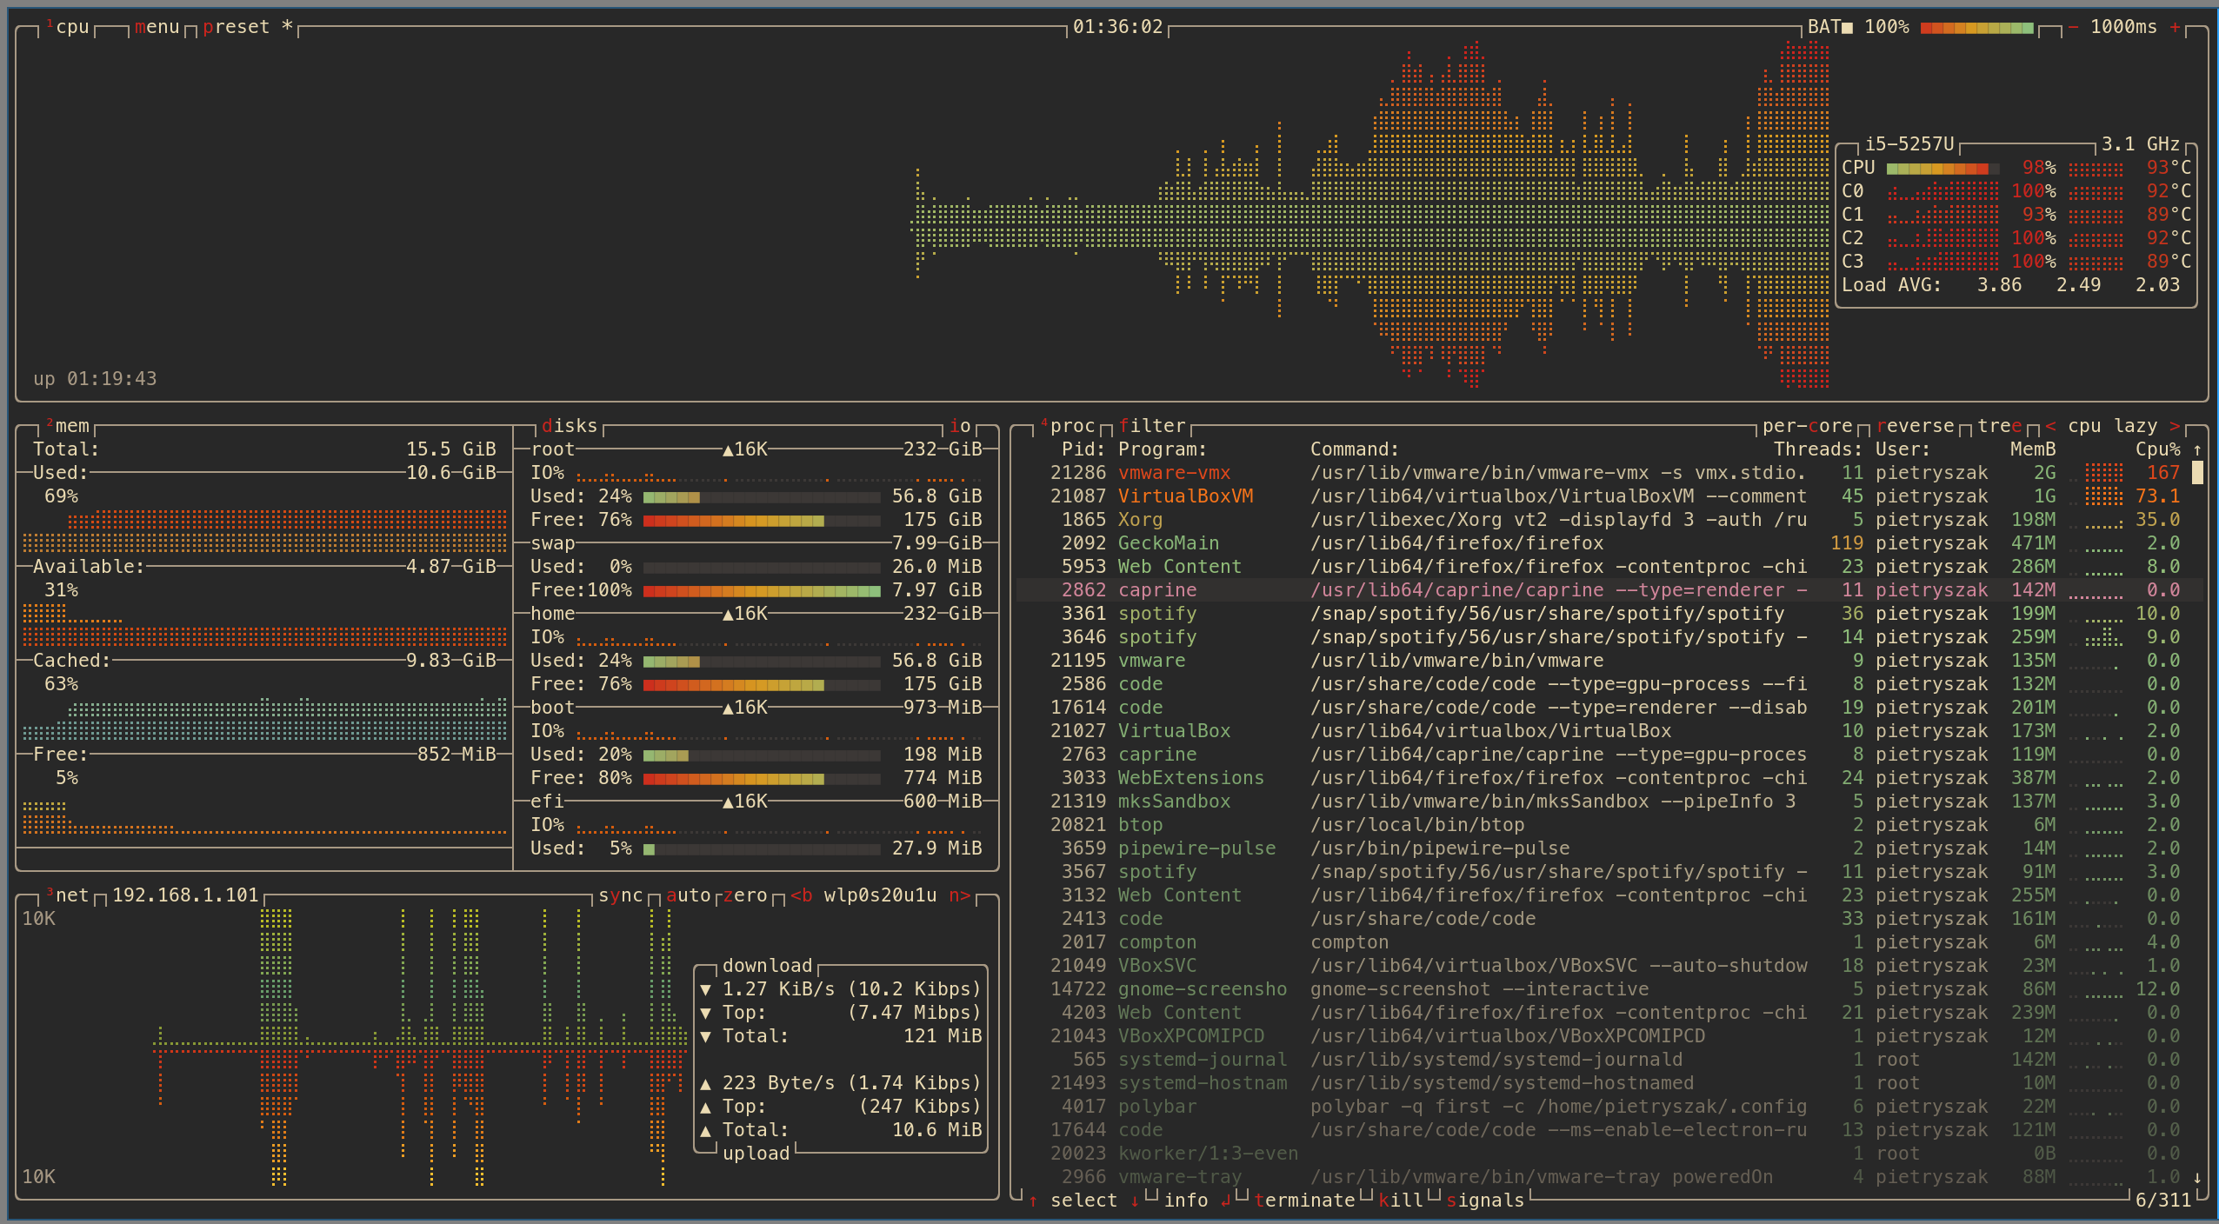The width and height of the screenshot is (2219, 1224).
Task: Click the ↓ select arrow next to select
Action: tap(1135, 1201)
